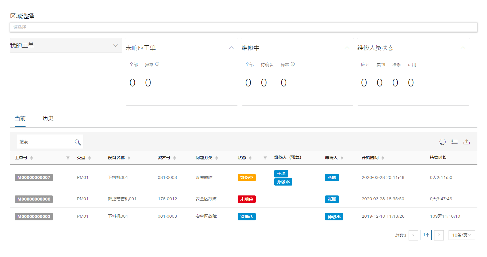Image resolution: width=487 pixels, height=257 pixels.
Task: Sort the table by 设备名称
Action: tap(129, 158)
